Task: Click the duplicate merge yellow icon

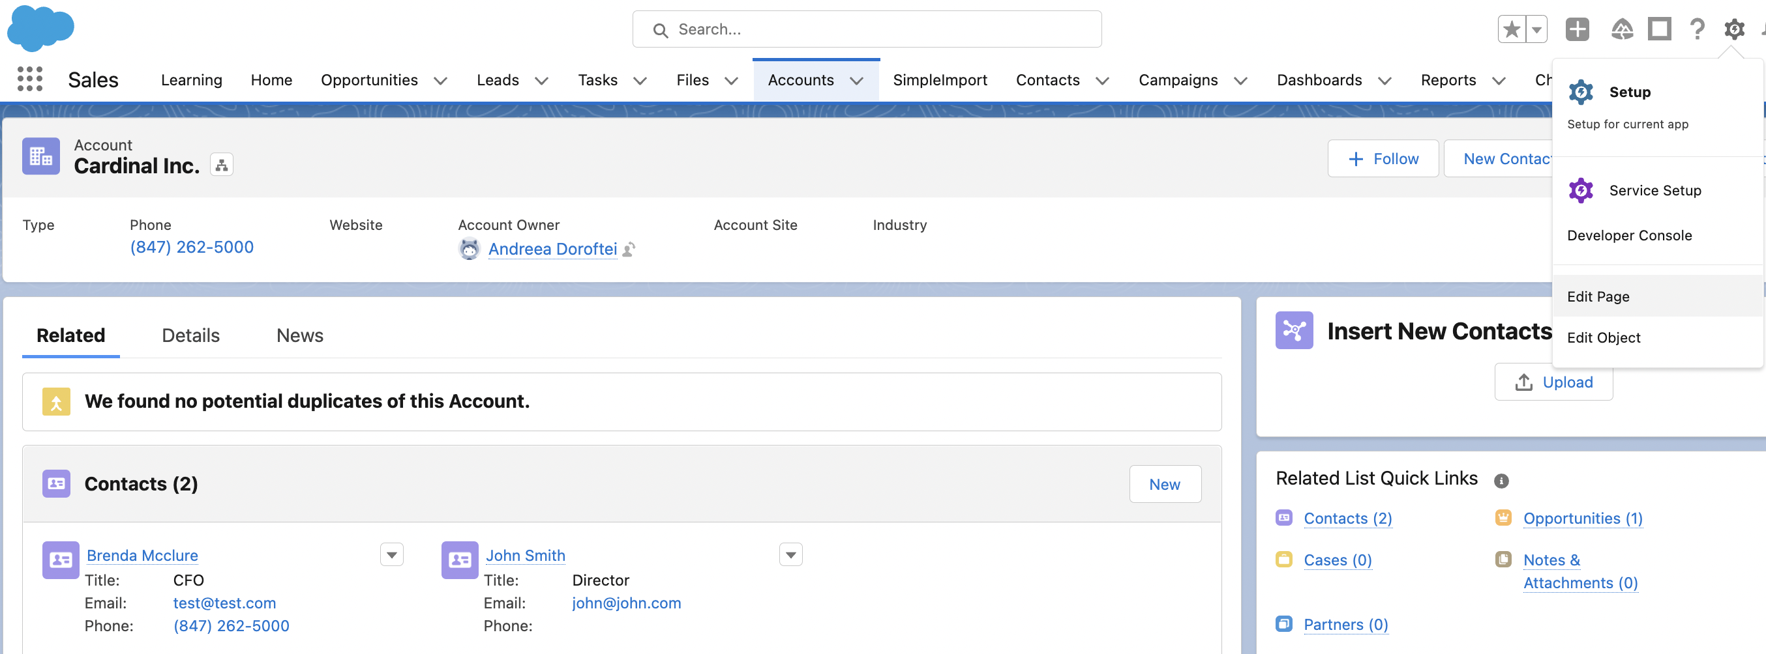Action: click(56, 401)
